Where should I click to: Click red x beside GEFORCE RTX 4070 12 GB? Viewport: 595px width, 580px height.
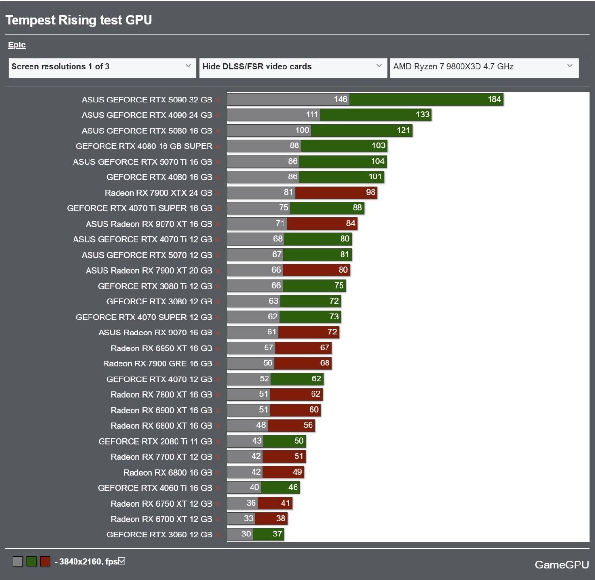218,379
